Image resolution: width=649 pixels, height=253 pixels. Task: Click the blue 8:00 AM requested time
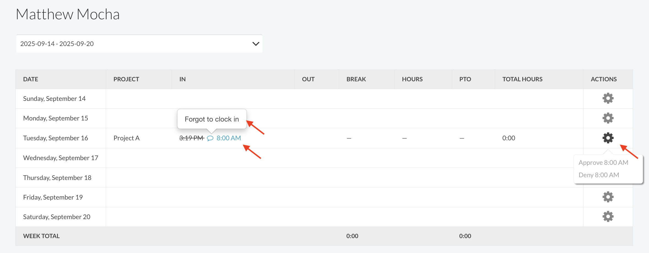click(229, 138)
